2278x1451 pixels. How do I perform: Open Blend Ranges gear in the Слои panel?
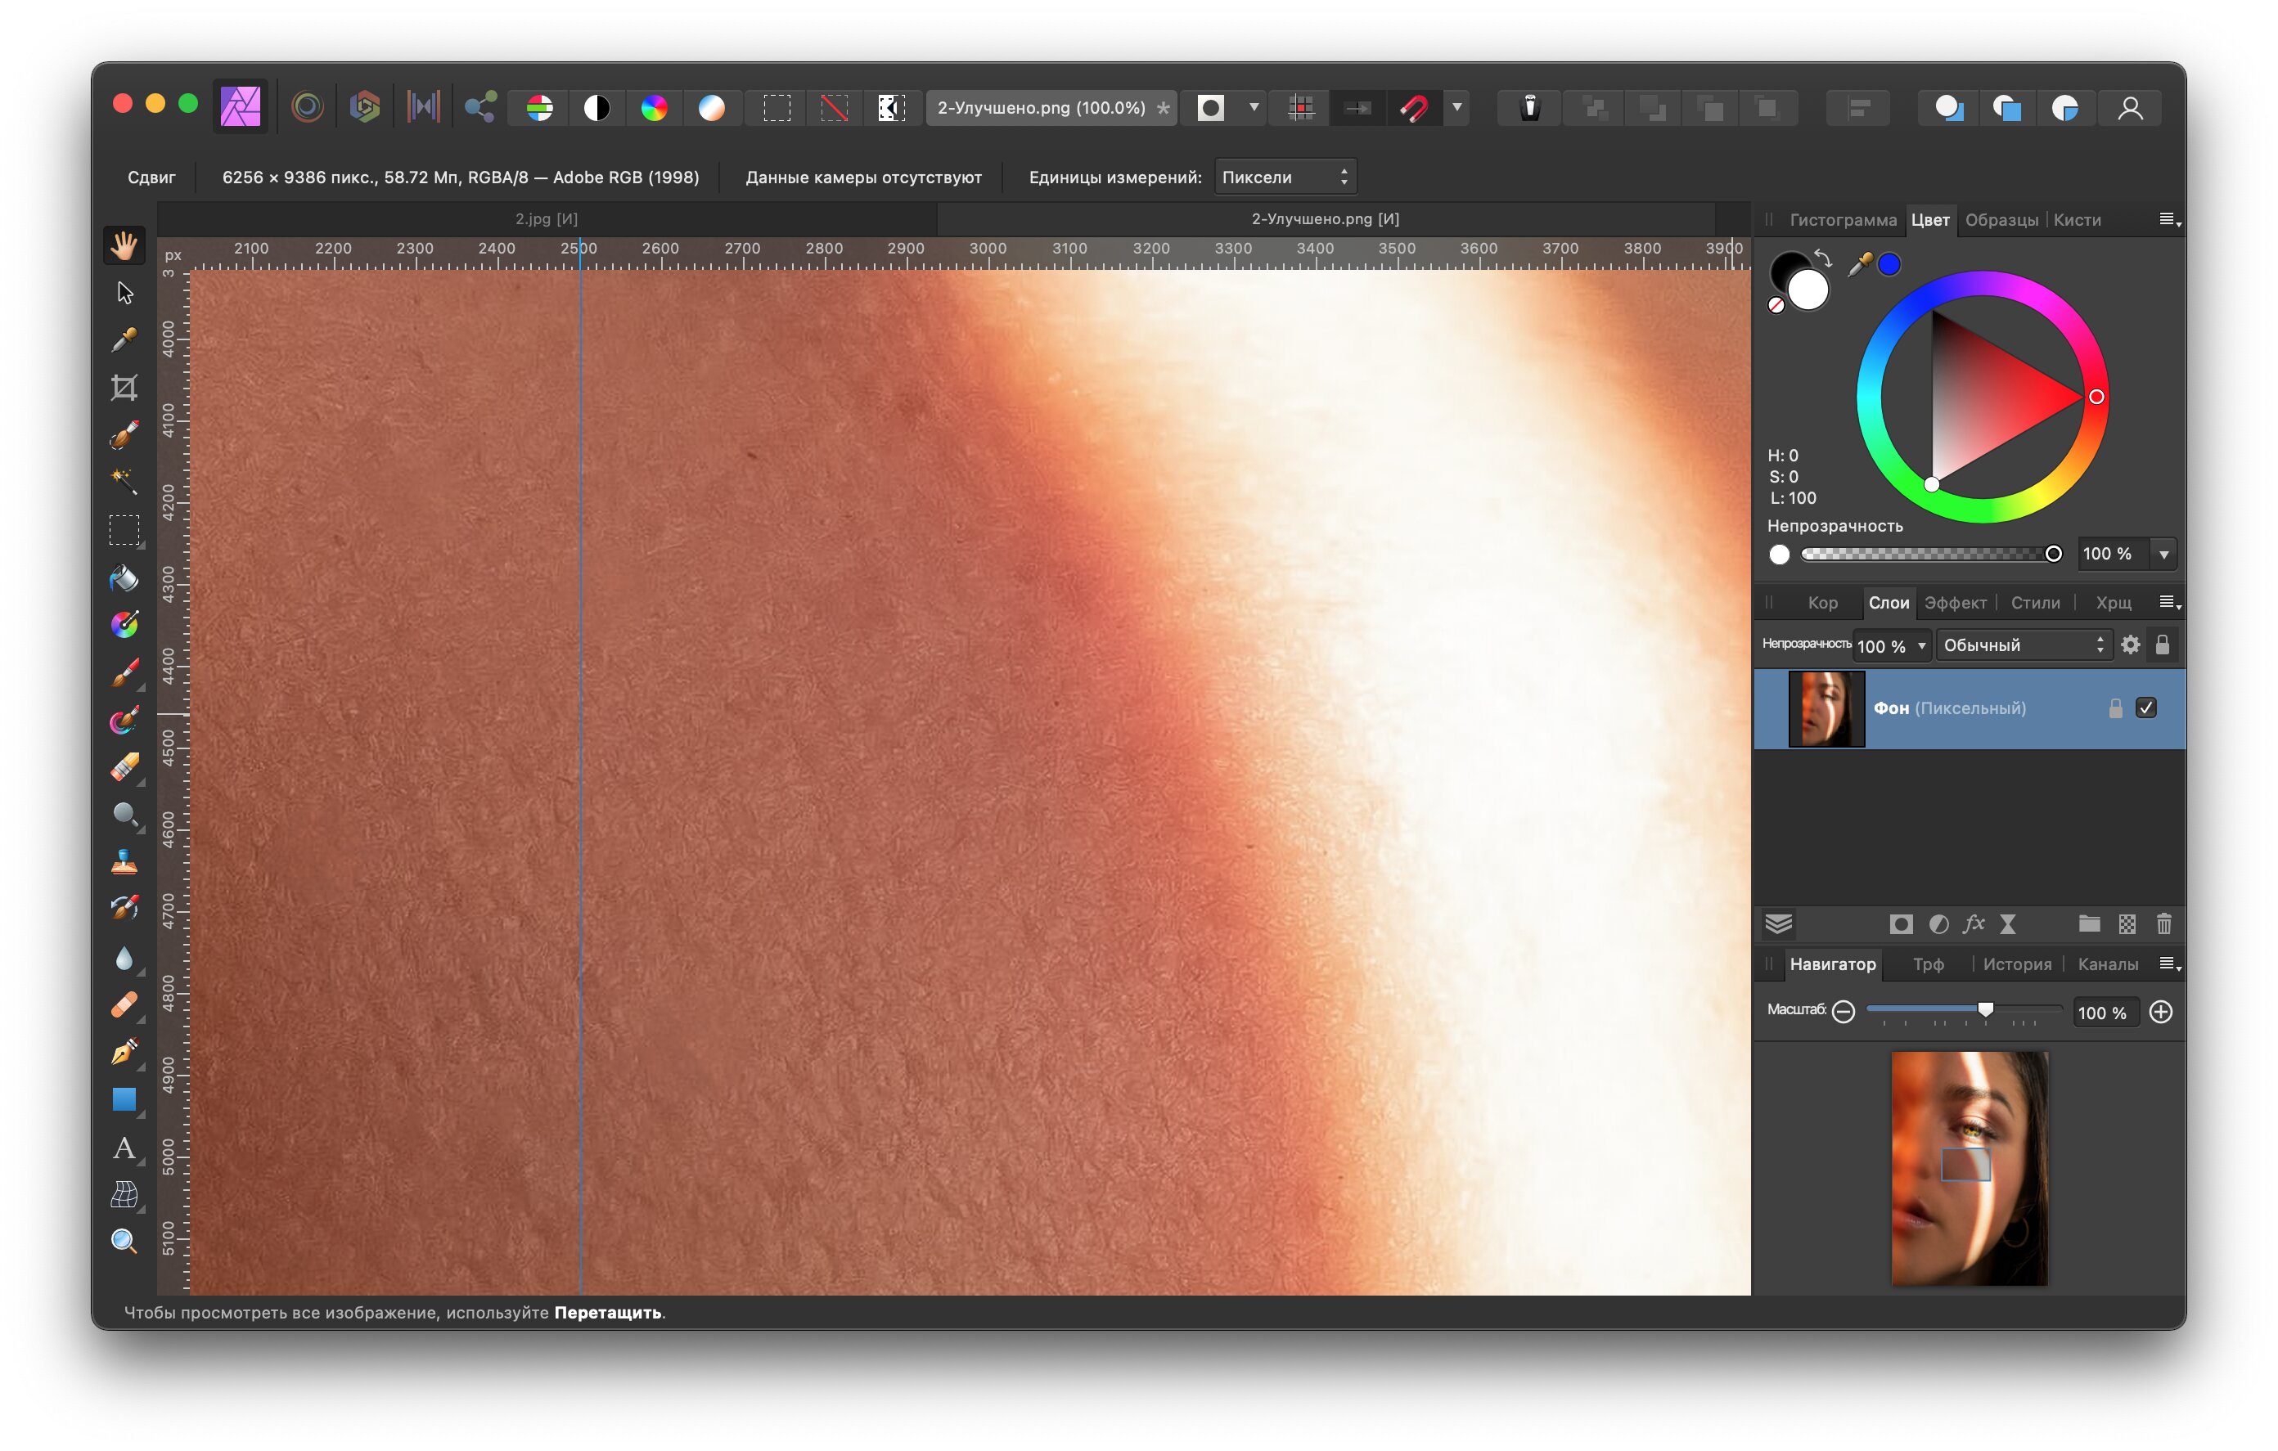tap(2131, 645)
